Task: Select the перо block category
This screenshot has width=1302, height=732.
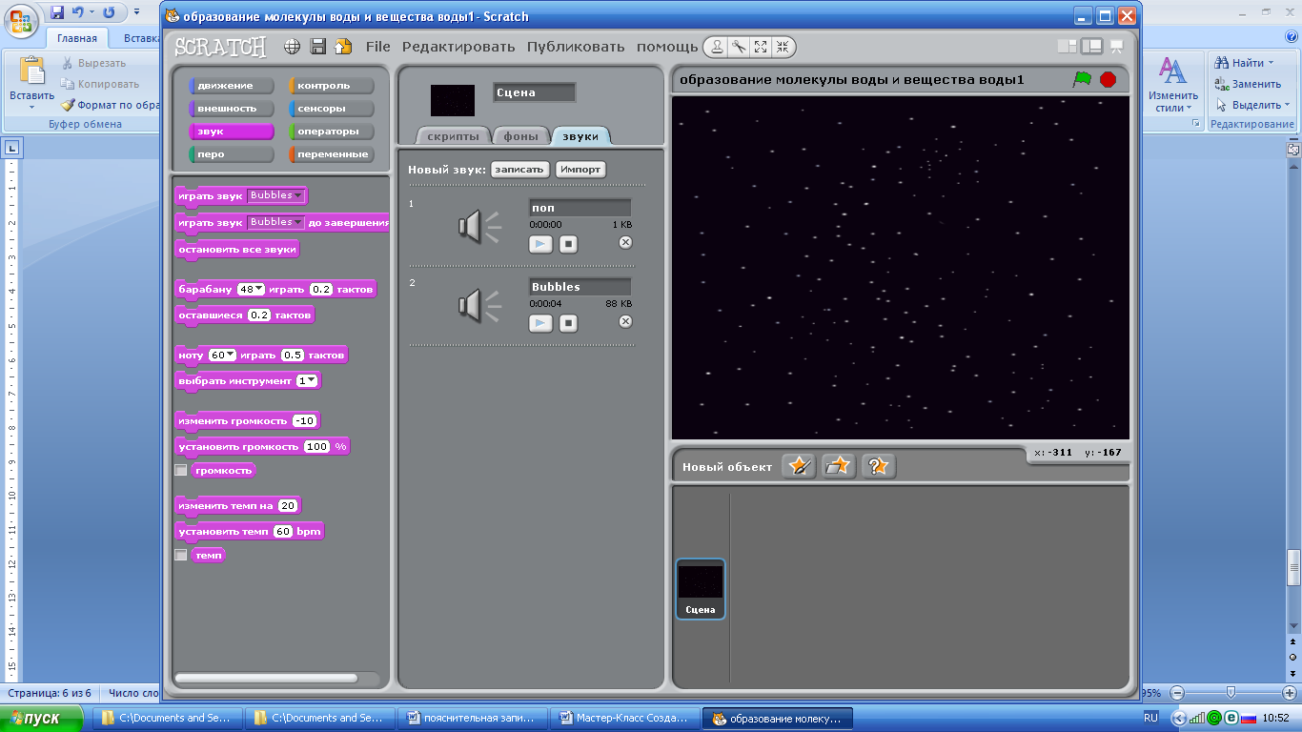Action: tap(232, 154)
